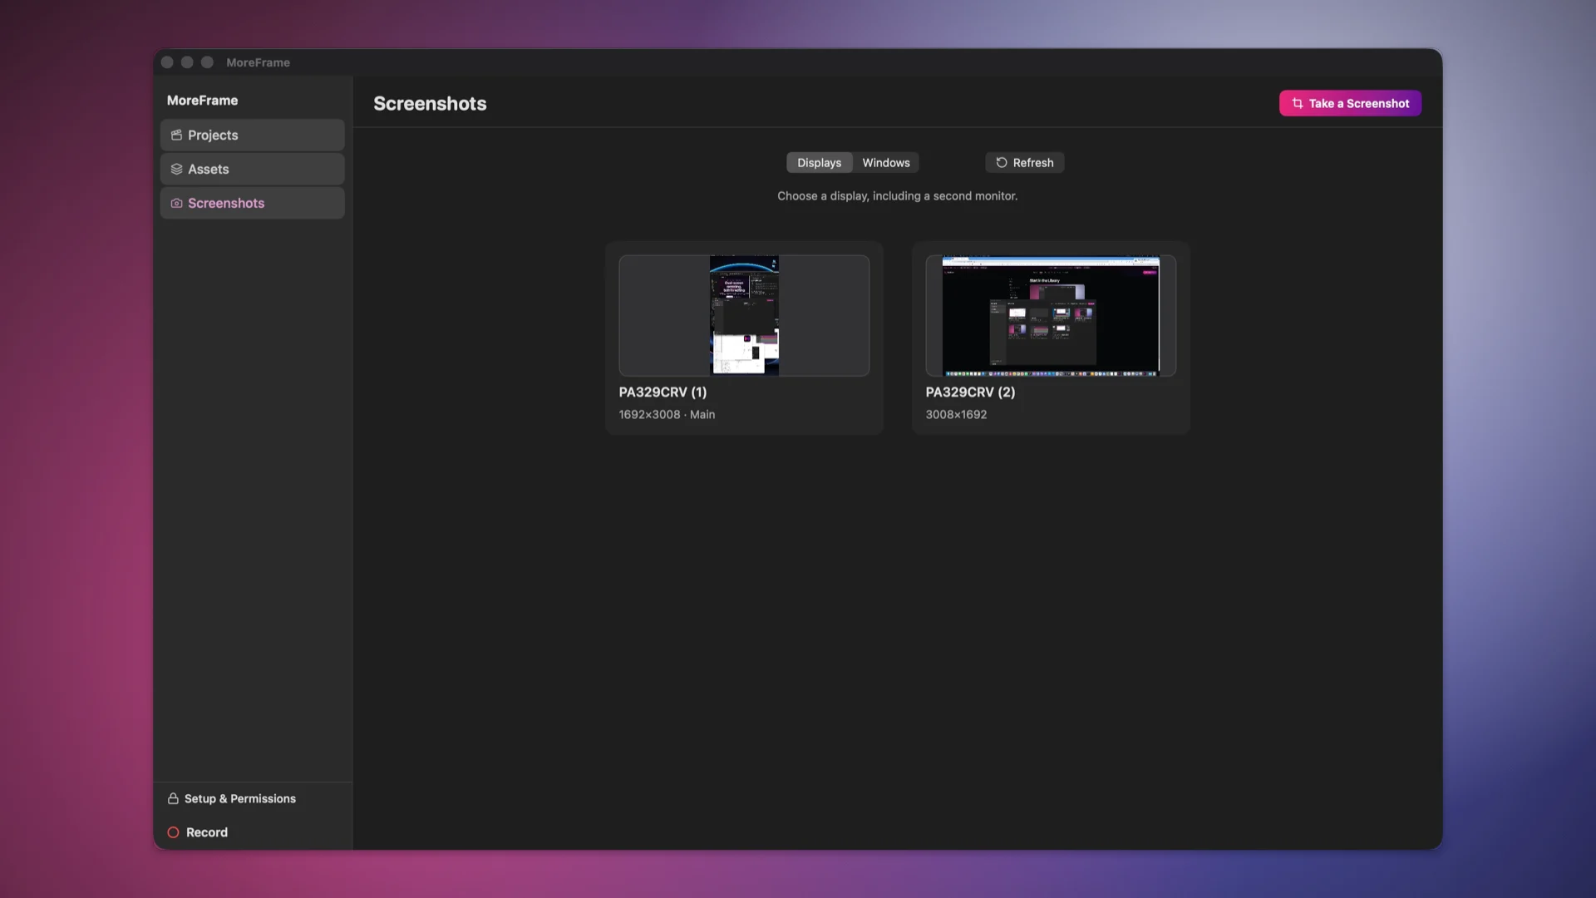Viewport: 1596px width, 898px height.
Task: Click the Take a Screenshot button
Action: [1350, 103]
